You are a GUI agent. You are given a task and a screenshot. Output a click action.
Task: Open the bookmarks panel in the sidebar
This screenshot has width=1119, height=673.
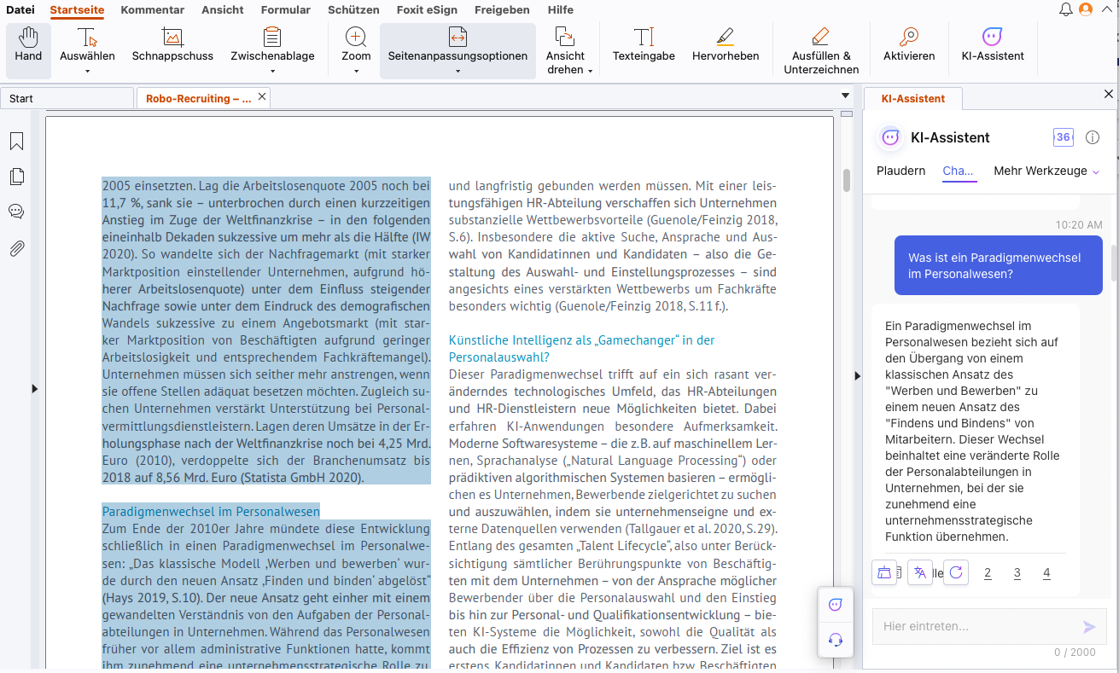tap(16, 142)
